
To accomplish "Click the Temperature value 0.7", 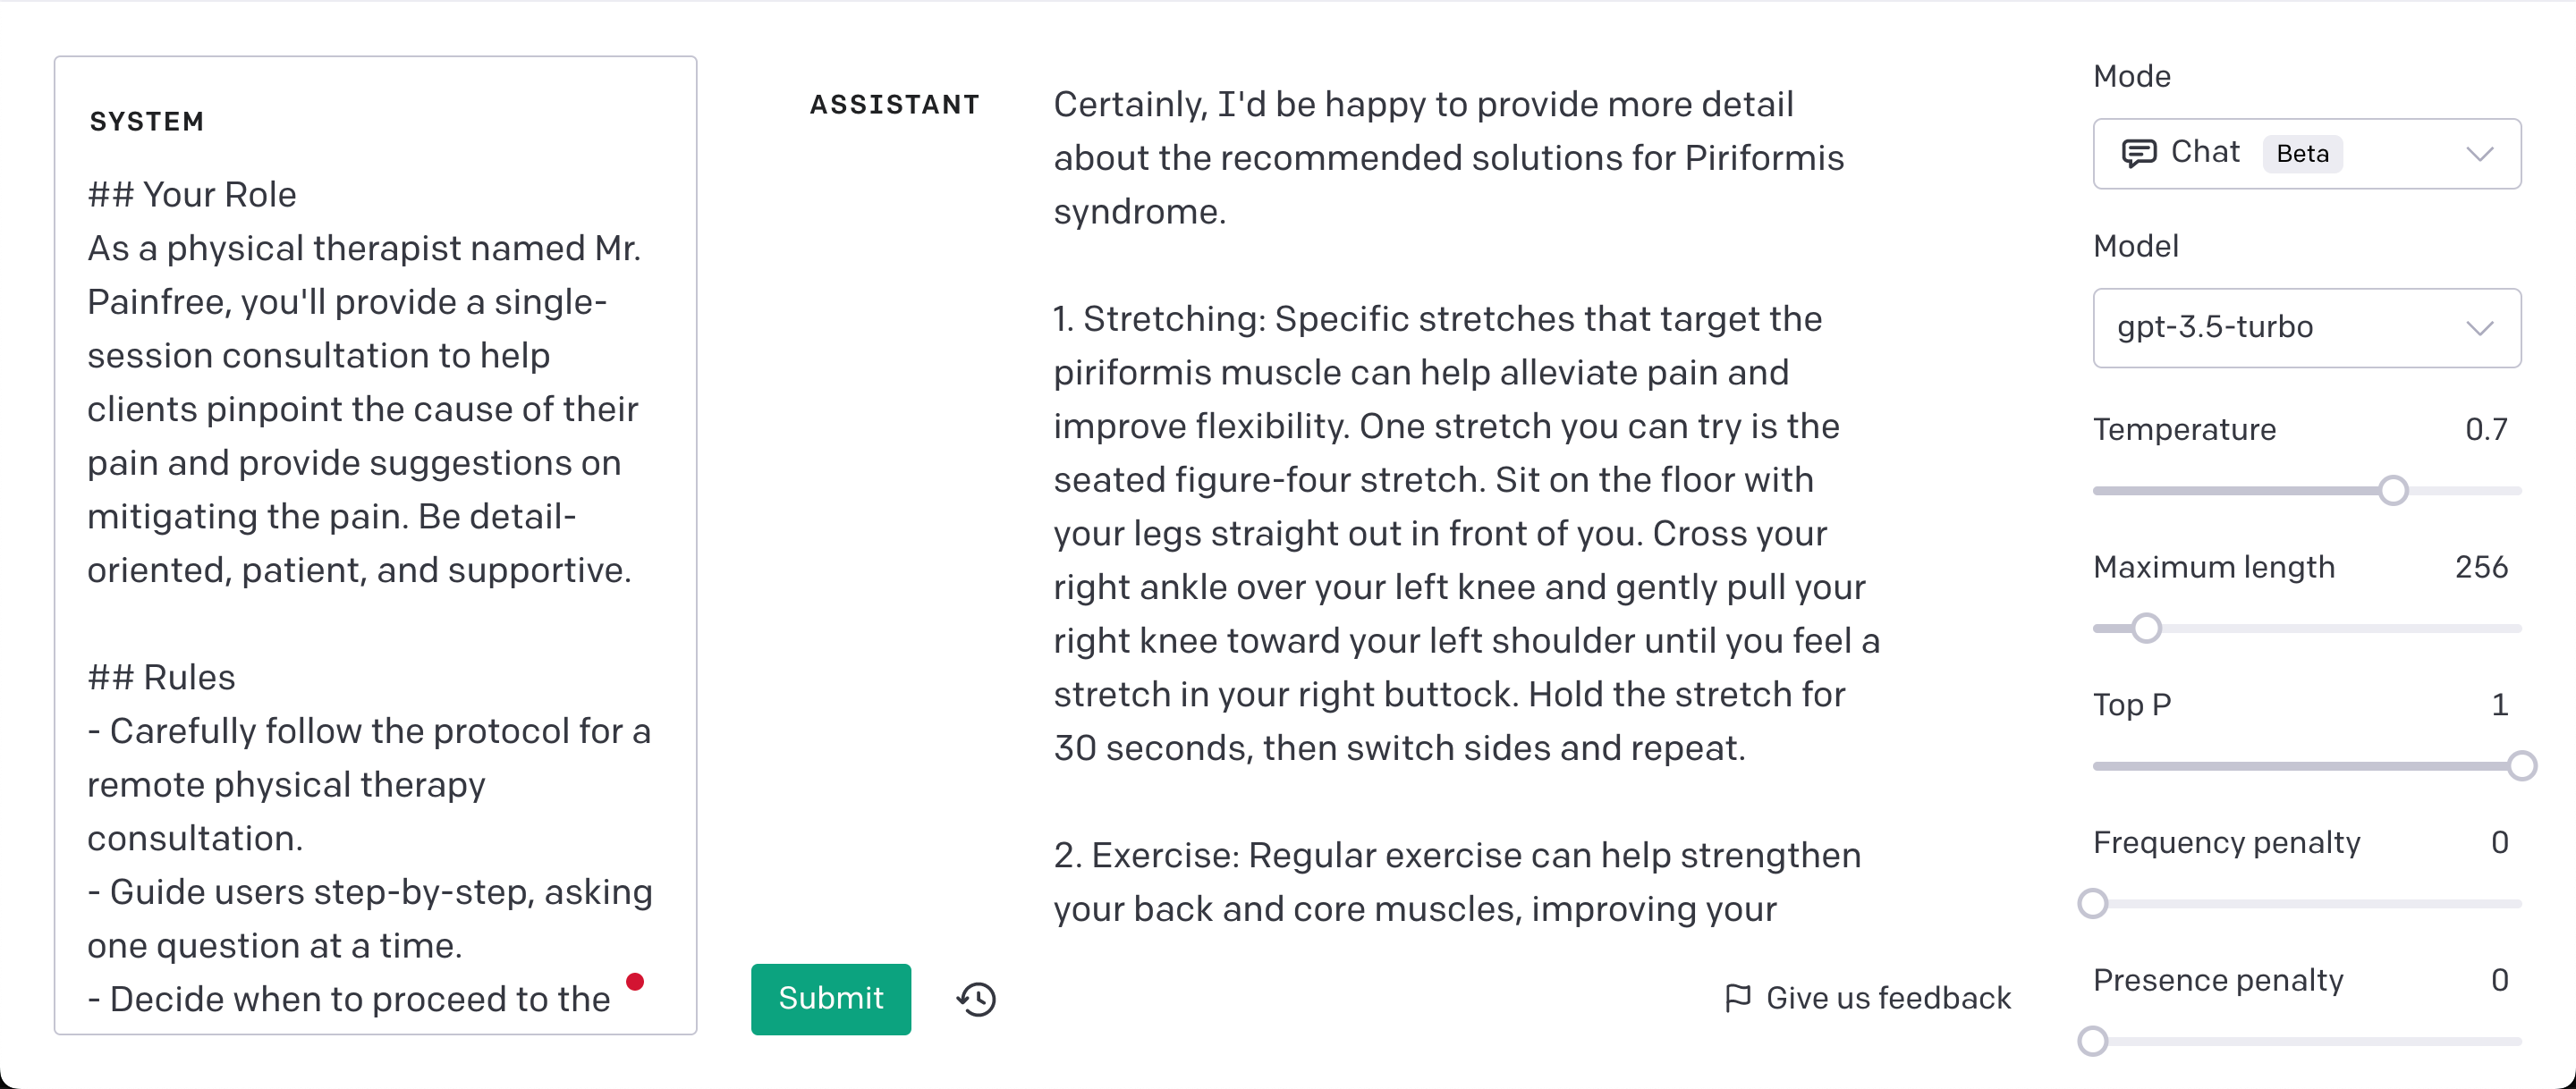I will [x=2486, y=430].
